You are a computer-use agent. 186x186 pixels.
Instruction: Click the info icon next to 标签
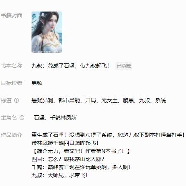(x=17, y=100)
